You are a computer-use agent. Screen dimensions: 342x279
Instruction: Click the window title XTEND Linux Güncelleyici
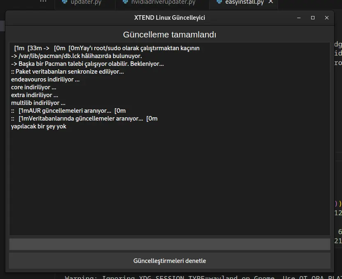(169, 18)
